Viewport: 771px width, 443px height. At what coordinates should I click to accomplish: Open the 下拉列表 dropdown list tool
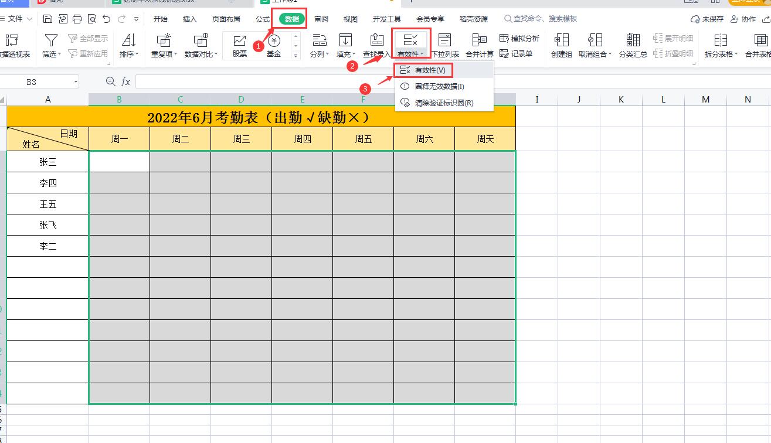pyautogui.click(x=445, y=46)
